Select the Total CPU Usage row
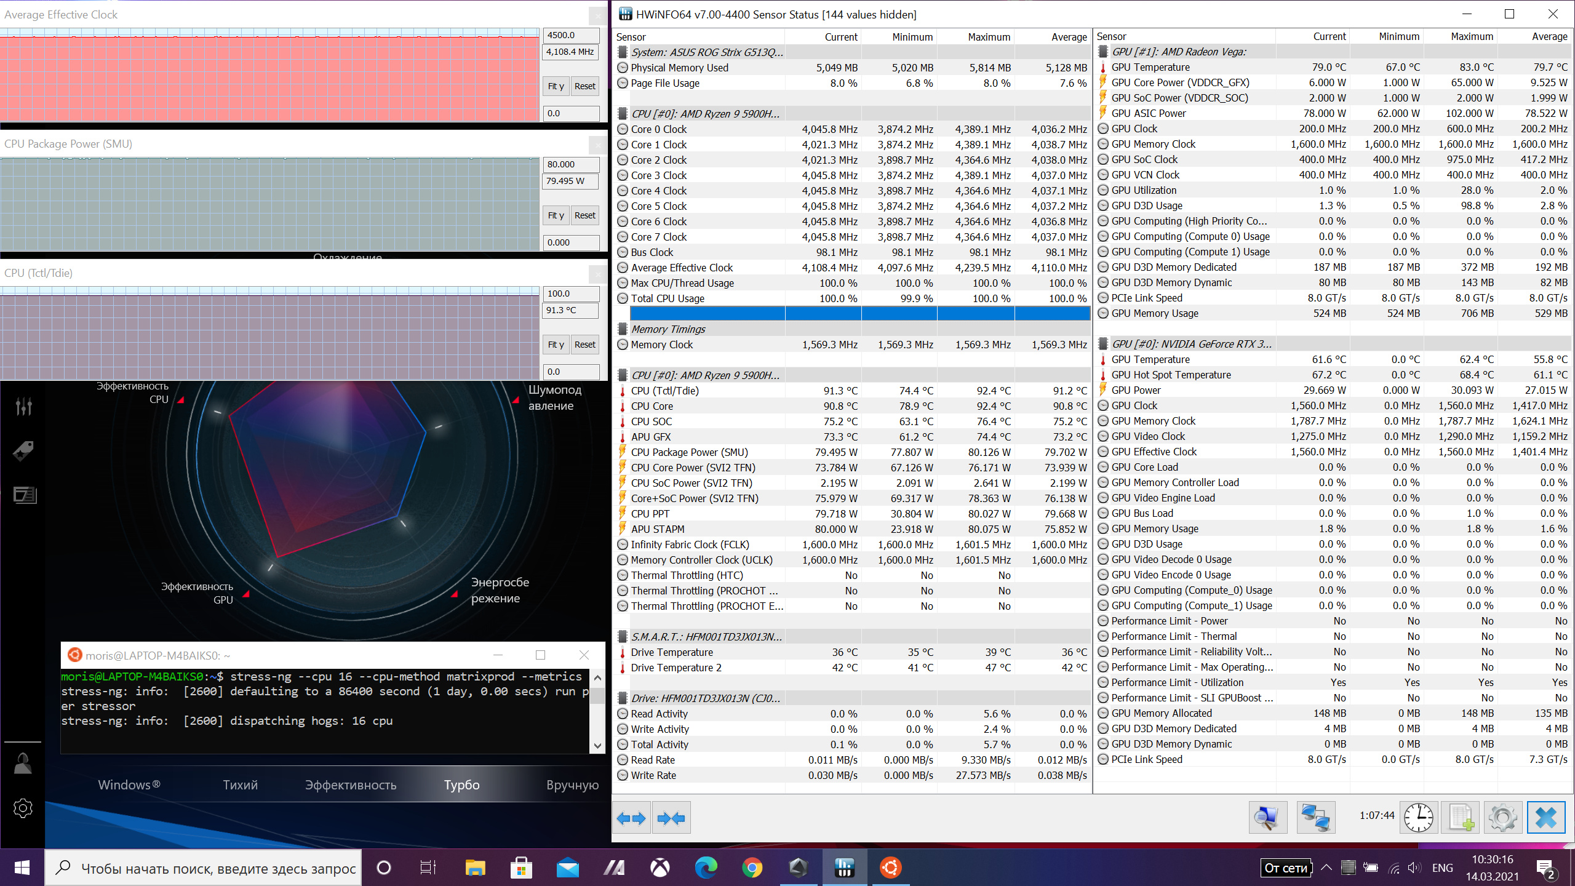The height and width of the screenshot is (886, 1575). [852, 298]
